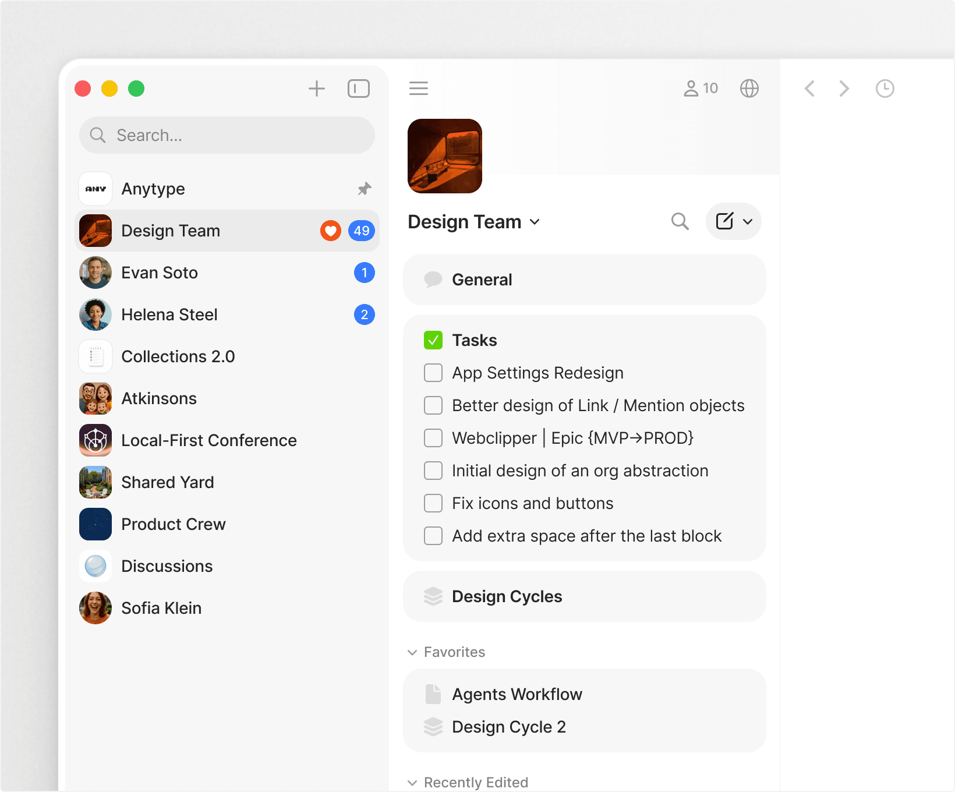Screen dimensions: 955x792
Task: Click the Search input field
Action: point(227,135)
